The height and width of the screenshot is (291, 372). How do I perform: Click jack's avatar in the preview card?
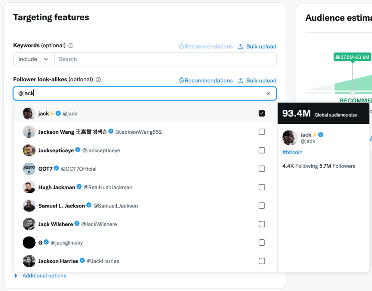coord(290,138)
